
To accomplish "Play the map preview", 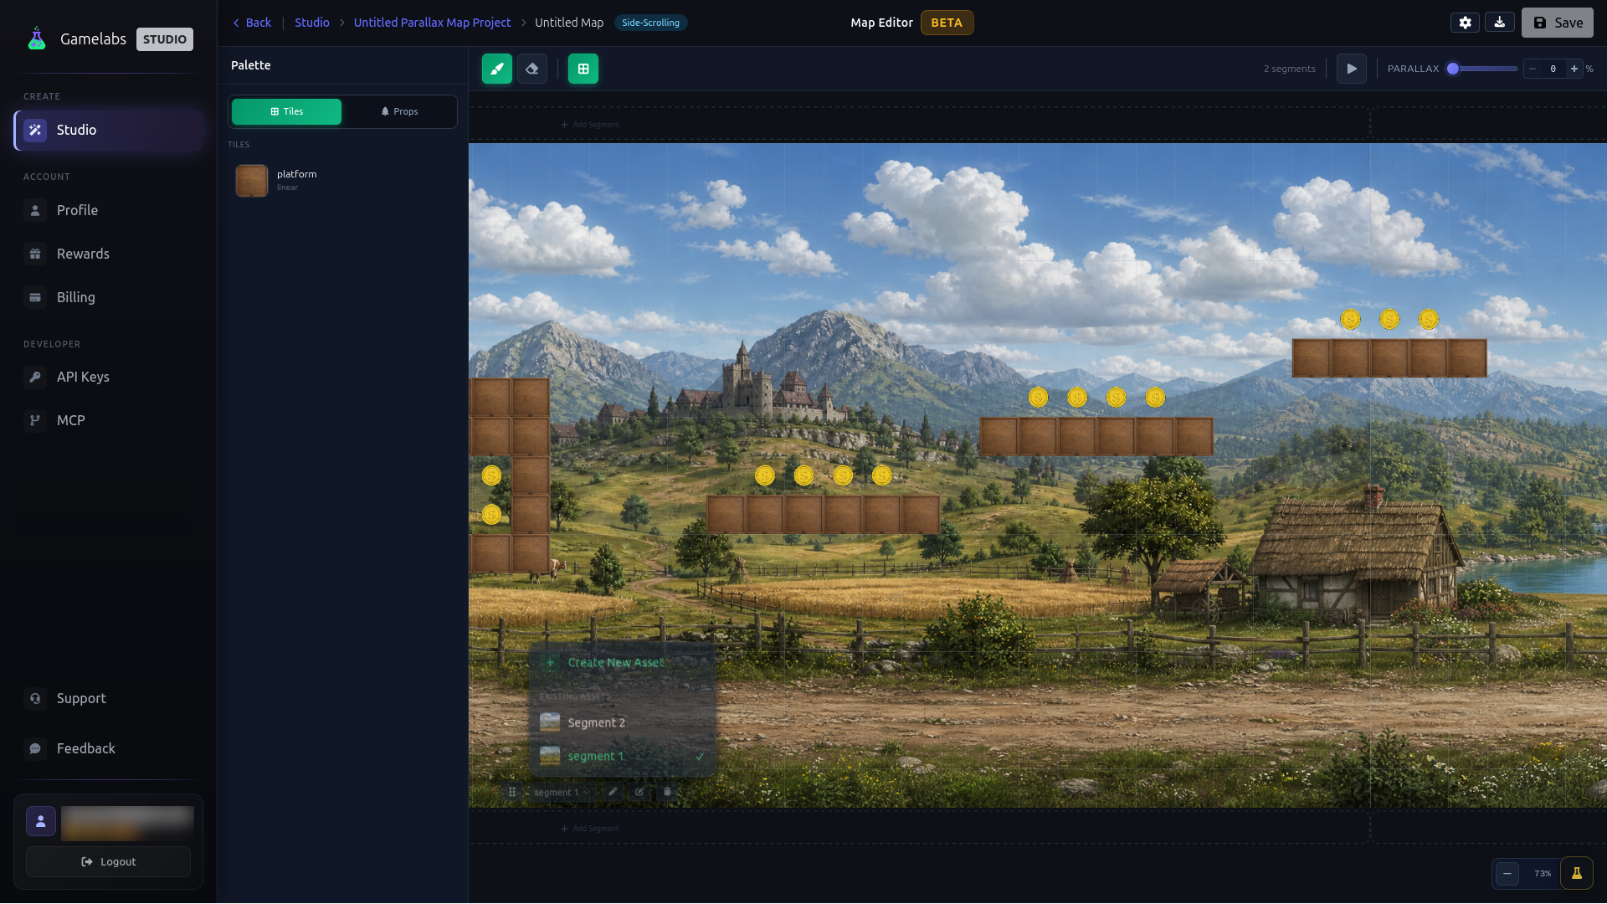I will pyautogui.click(x=1351, y=69).
